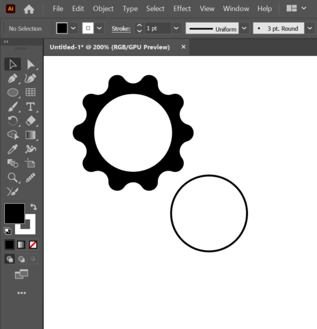Open the Uniform width profile dropdown
317x329 pixels.
tap(244, 28)
